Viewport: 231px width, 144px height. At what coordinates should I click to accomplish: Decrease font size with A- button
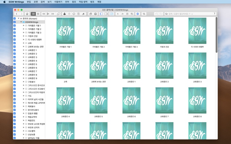click(x=118, y=14)
